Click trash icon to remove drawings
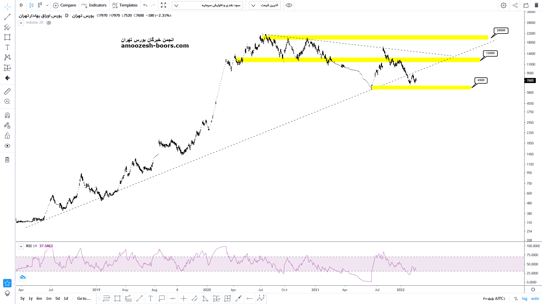Image resolution: width=542 pixels, height=304 pixels. coord(7,160)
